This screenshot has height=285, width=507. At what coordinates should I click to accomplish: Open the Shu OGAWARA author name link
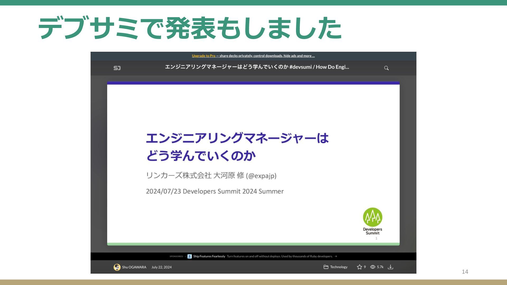coord(134,267)
